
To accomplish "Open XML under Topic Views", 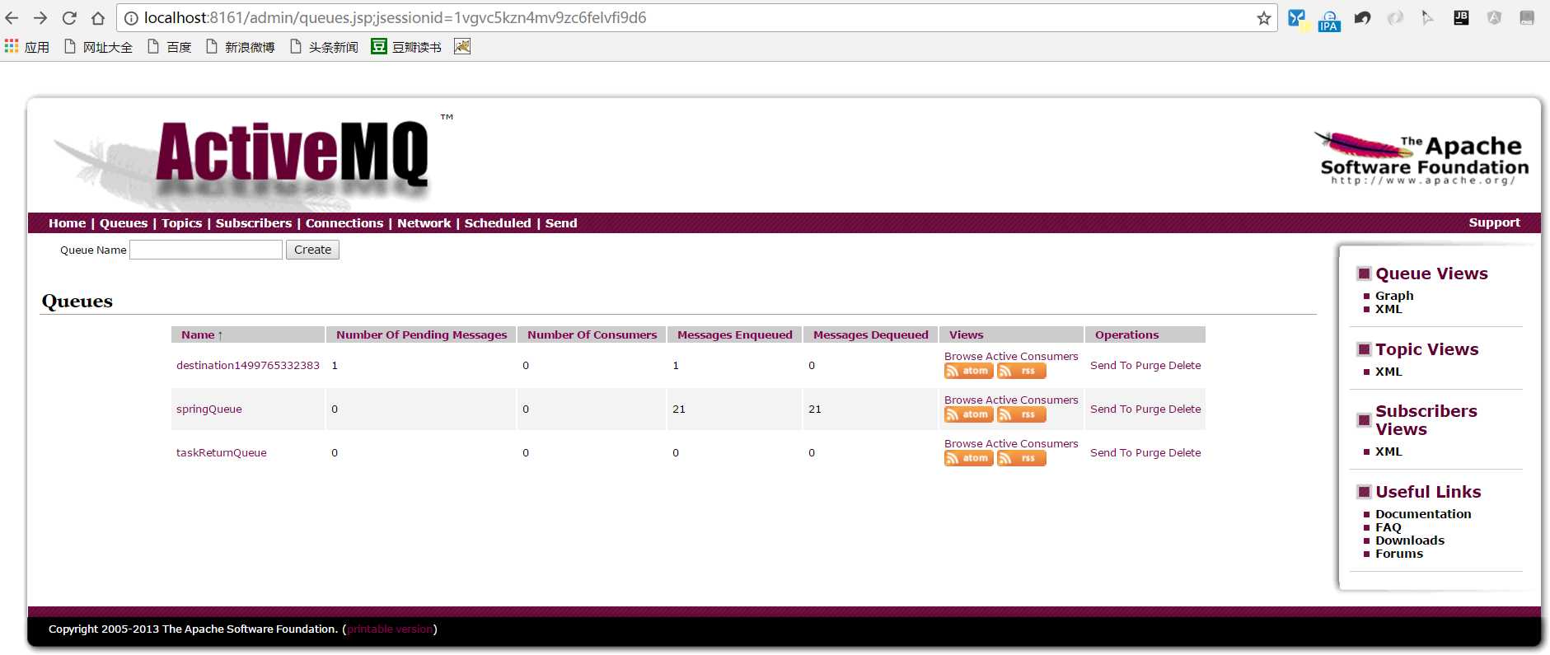I will pyautogui.click(x=1388, y=372).
